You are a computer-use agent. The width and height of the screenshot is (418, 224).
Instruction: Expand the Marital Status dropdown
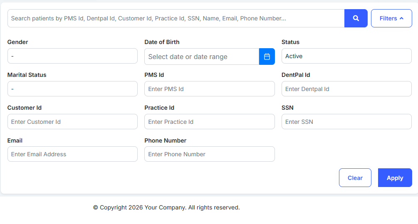click(72, 89)
